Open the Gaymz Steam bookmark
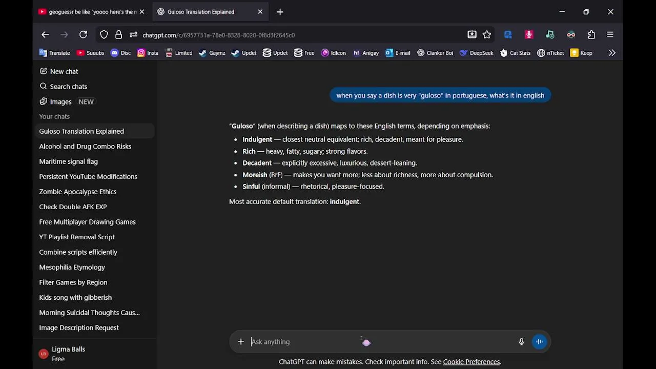The width and height of the screenshot is (656, 369). click(212, 53)
